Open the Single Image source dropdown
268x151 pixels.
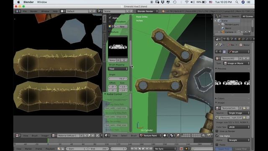click(x=239, y=113)
